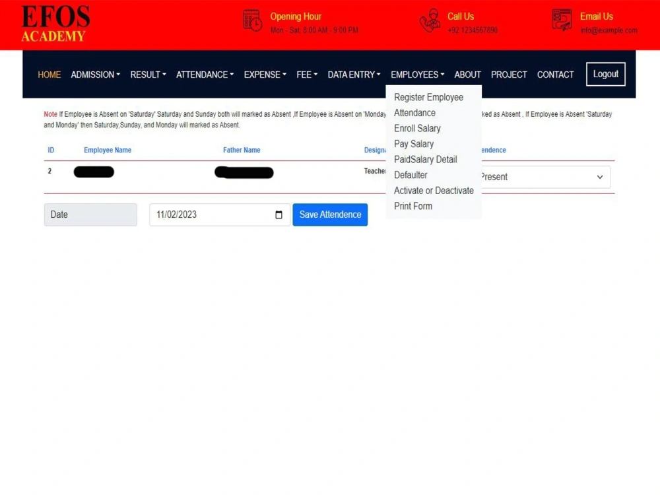
Task: Click the Call Us heading text
Action: click(461, 16)
